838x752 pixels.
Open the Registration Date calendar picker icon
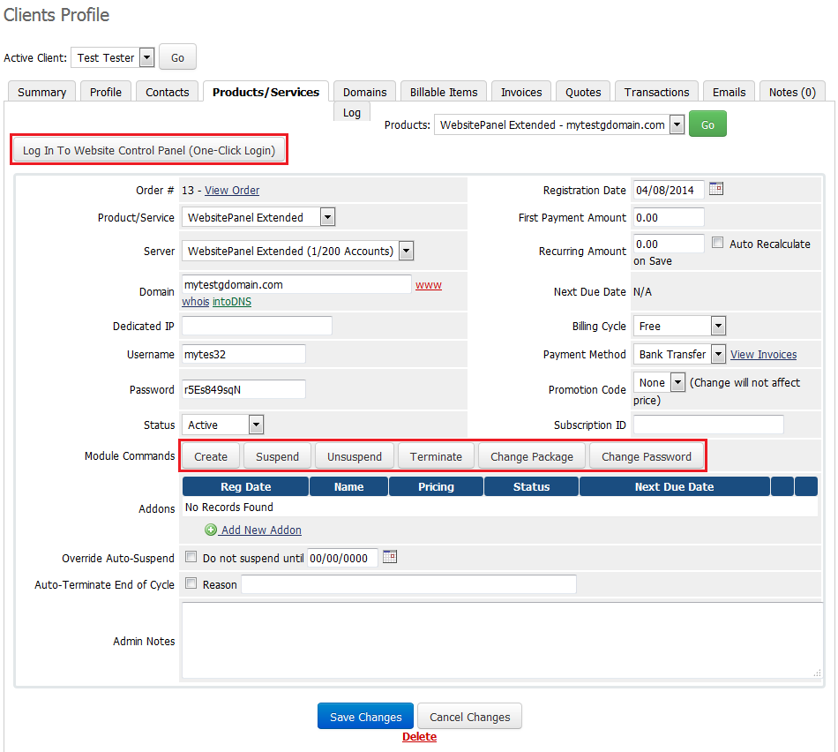pos(716,189)
